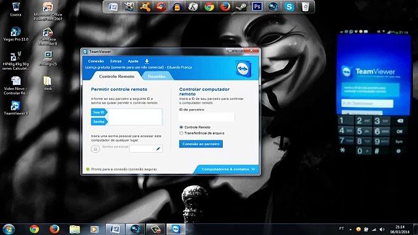Select the Vegas Pro 11.0 shortcut
Screen dimensions: 418x235
[x=16, y=34]
